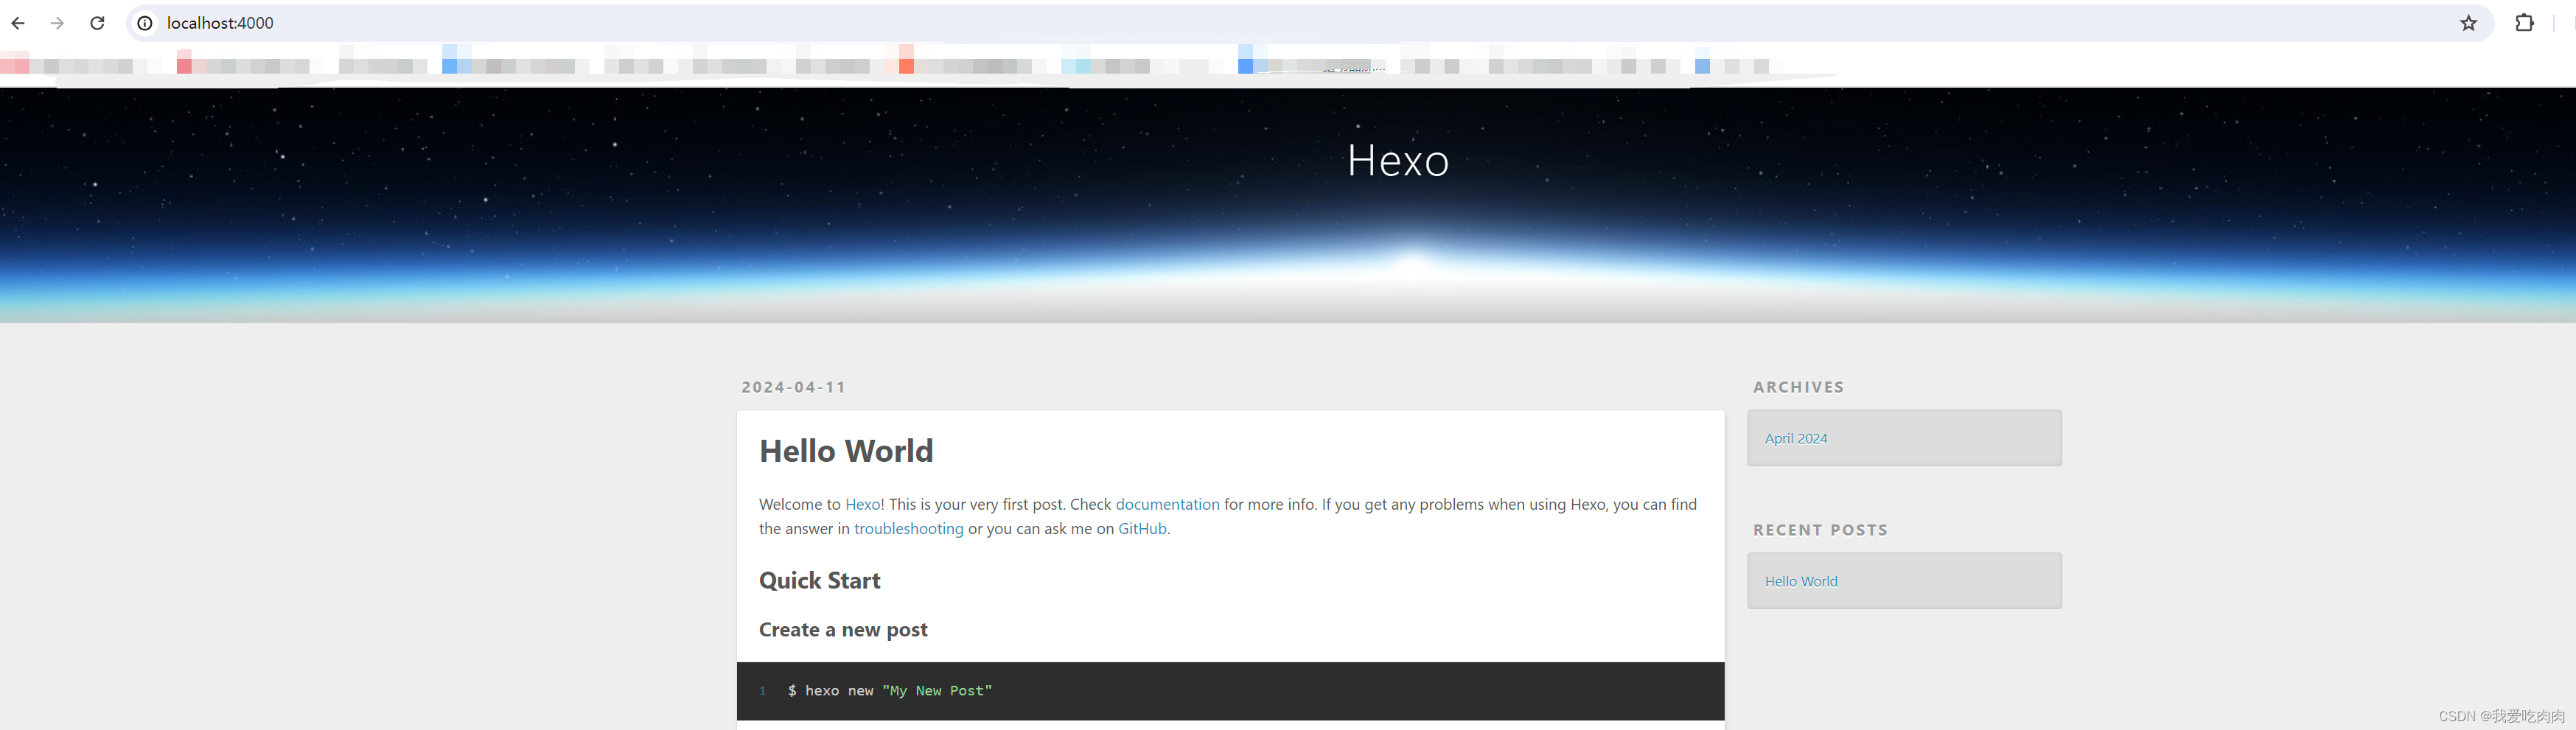The width and height of the screenshot is (2576, 730).
Task: Open the browser extensions puzzle icon
Action: (2524, 23)
